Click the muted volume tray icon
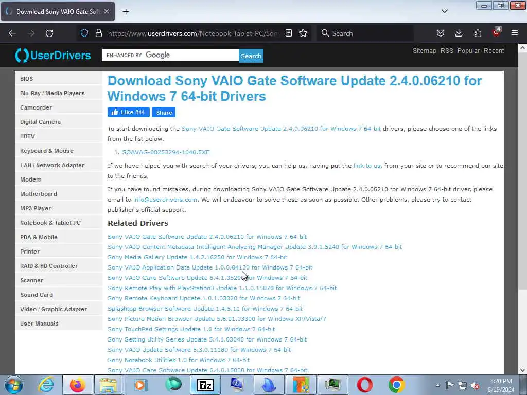Image resolution: width=527 pixels, height=395 pixels. 475,385
